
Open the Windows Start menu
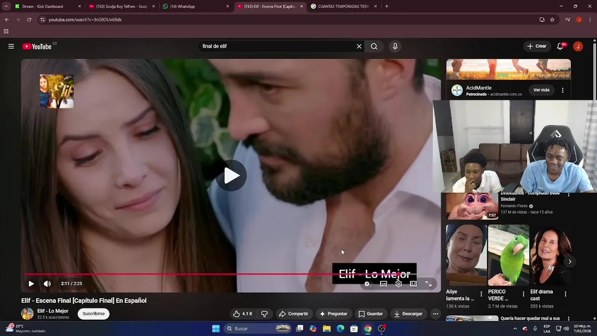216,329
